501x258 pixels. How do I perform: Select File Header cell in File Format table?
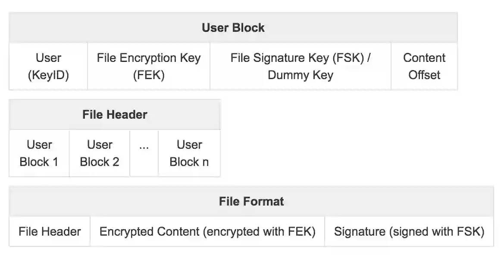tap(50, 232)
